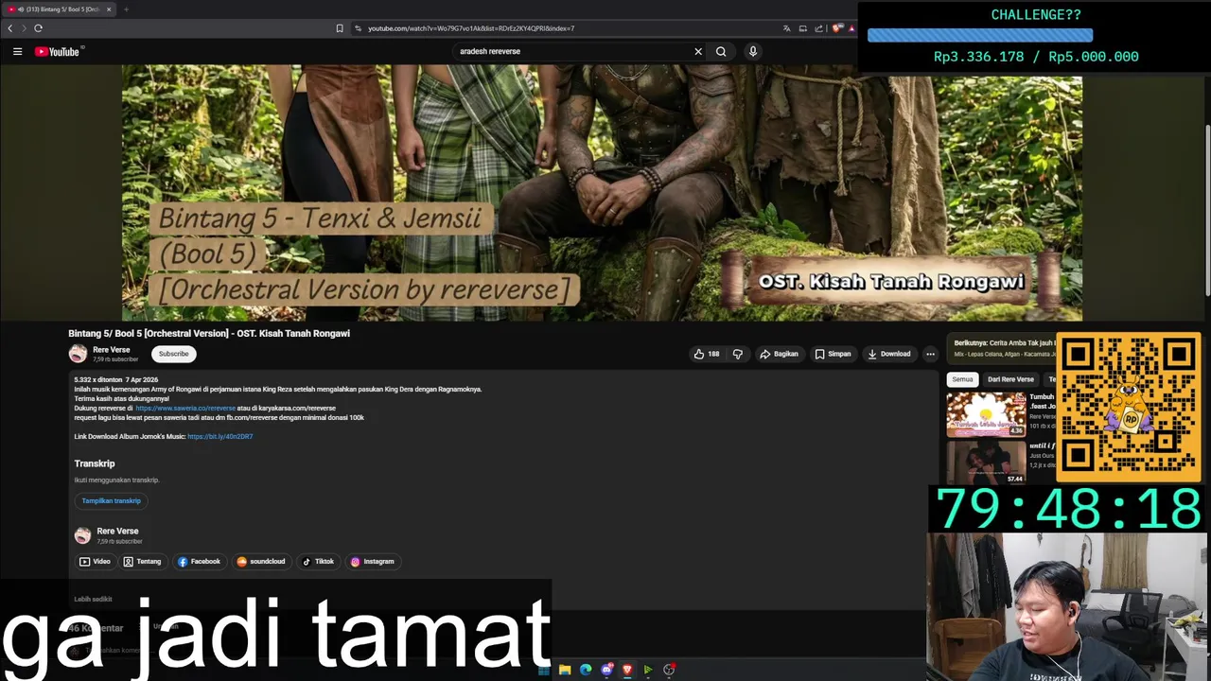Image resolution: width=1211 pixels, height=681 pixels.
Task: Share the video via Bagikan
Action: 780,354
